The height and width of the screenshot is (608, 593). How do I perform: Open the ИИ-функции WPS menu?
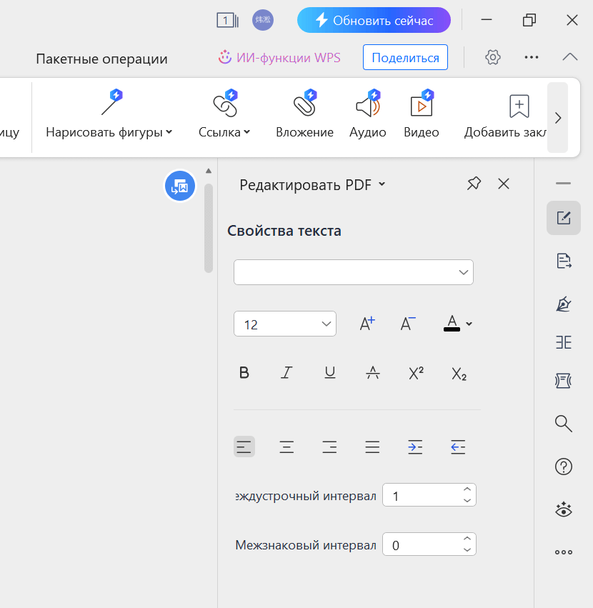(x=279, y=56)
